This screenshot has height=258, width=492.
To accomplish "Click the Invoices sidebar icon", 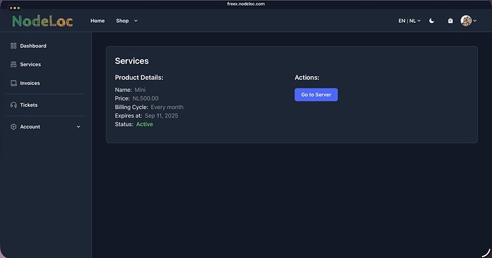I will pos(14,83).
